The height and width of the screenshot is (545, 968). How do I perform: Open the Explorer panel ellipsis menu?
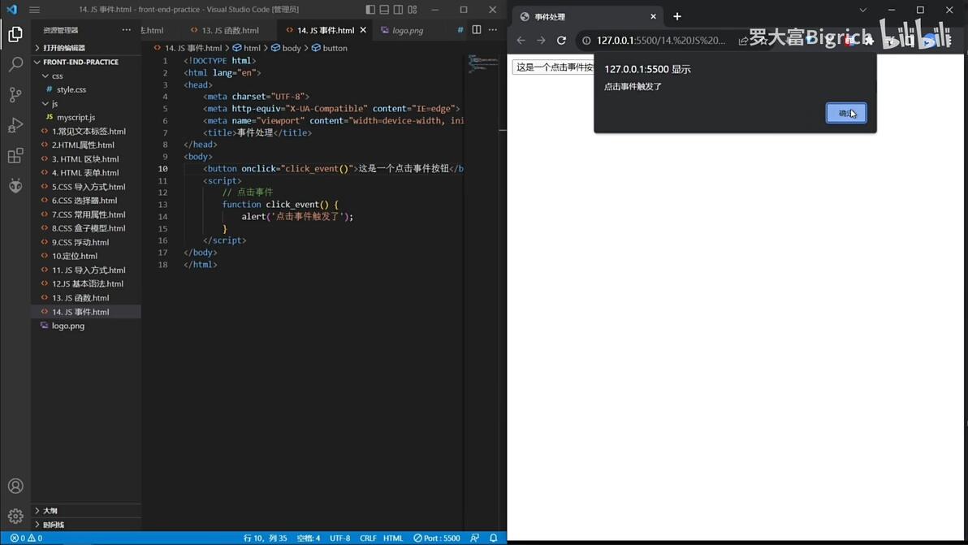point(126,29)
